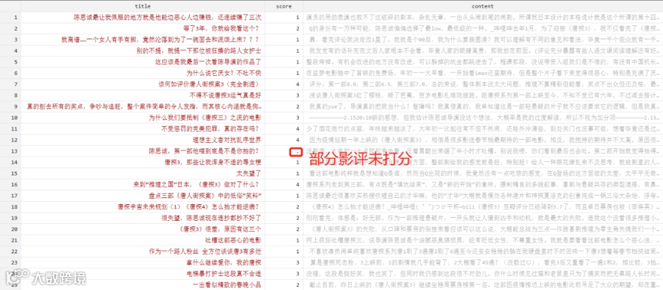Select the title column header
The height and width of the screenshot is (290, 663).
[142, 6]
